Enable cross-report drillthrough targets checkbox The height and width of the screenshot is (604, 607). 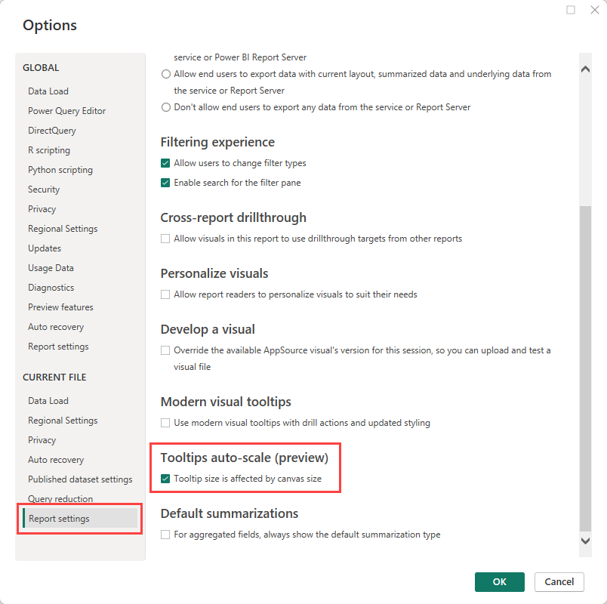pos(165,238)
